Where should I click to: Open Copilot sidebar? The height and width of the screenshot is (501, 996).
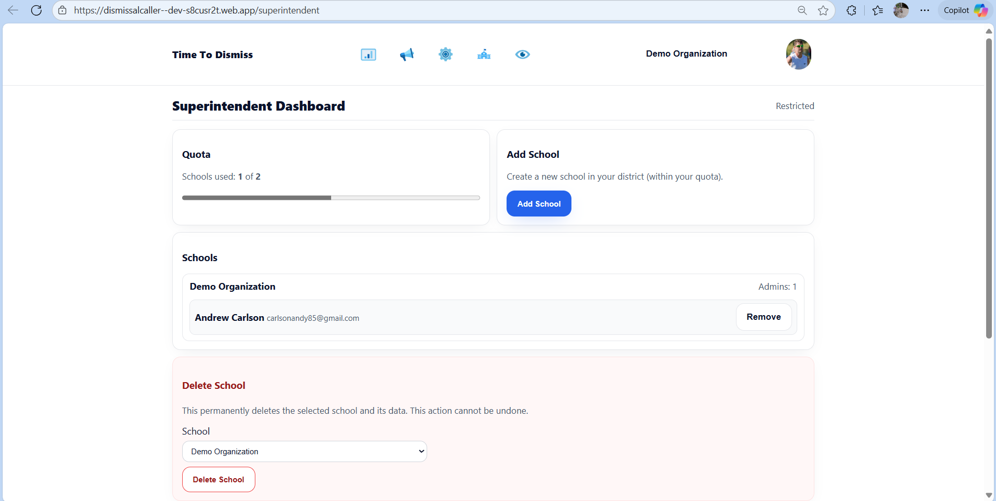(x=965, y=10)
